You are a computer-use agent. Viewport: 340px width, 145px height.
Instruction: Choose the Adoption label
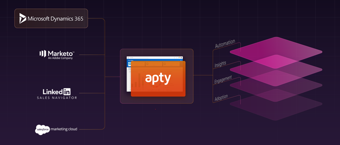coord(221,98)
